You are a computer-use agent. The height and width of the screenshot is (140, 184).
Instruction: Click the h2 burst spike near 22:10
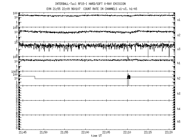[129, 76]
